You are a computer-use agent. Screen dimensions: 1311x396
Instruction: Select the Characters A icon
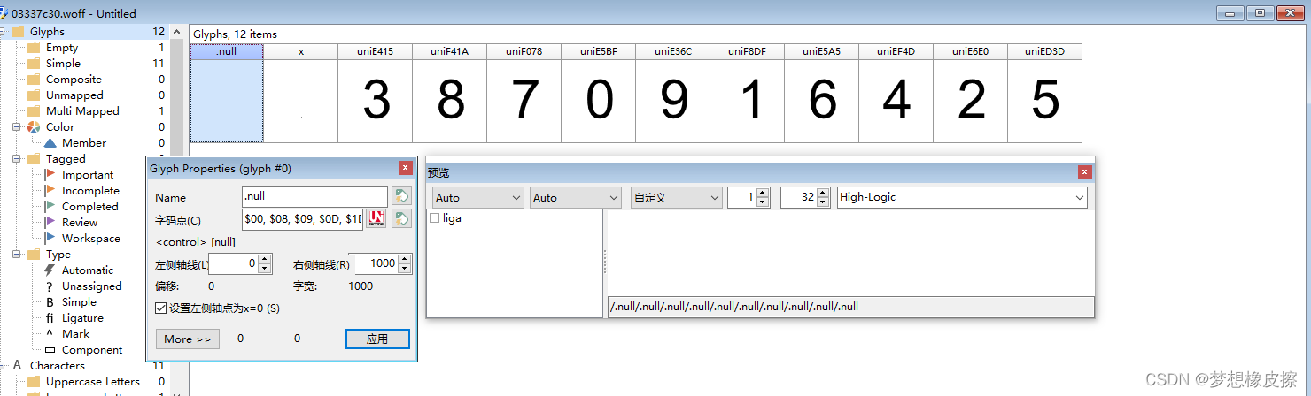(17, 365)
